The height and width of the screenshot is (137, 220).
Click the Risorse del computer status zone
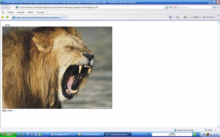(x=184, y=130)
